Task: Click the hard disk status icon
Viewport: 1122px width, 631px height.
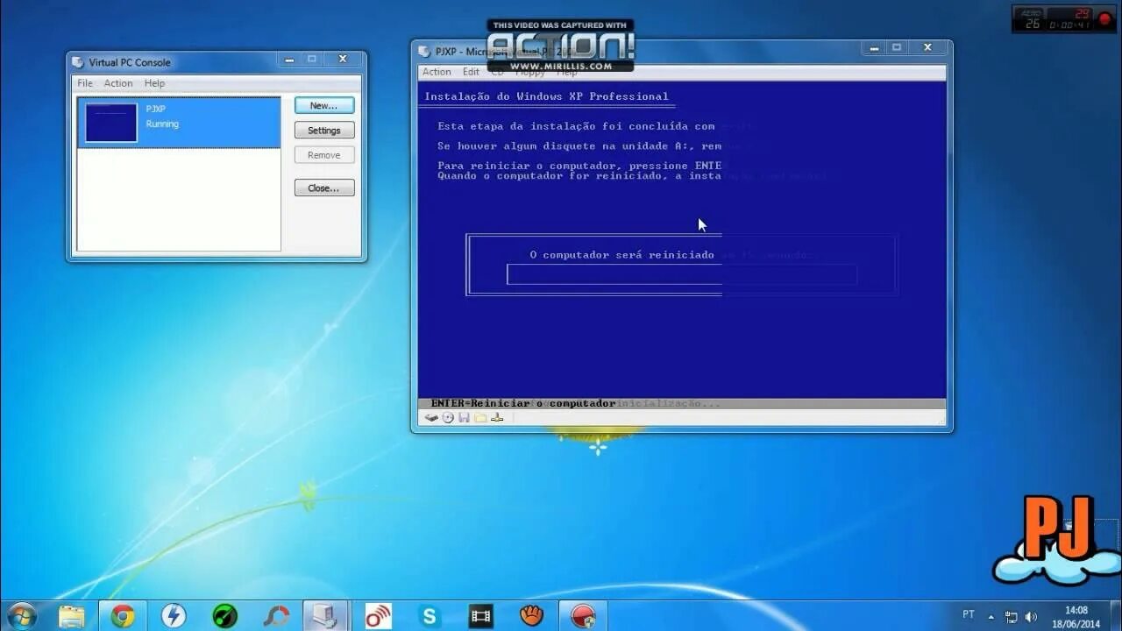Action: [x=431, y=418]
